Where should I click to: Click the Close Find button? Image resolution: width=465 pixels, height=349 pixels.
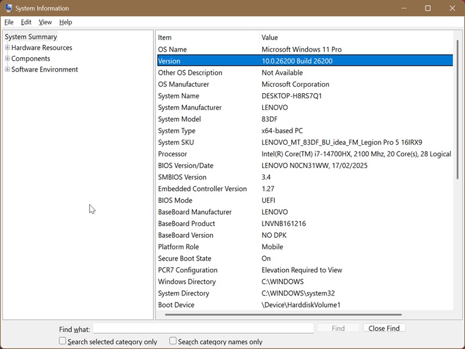click(x=384, y=328)
